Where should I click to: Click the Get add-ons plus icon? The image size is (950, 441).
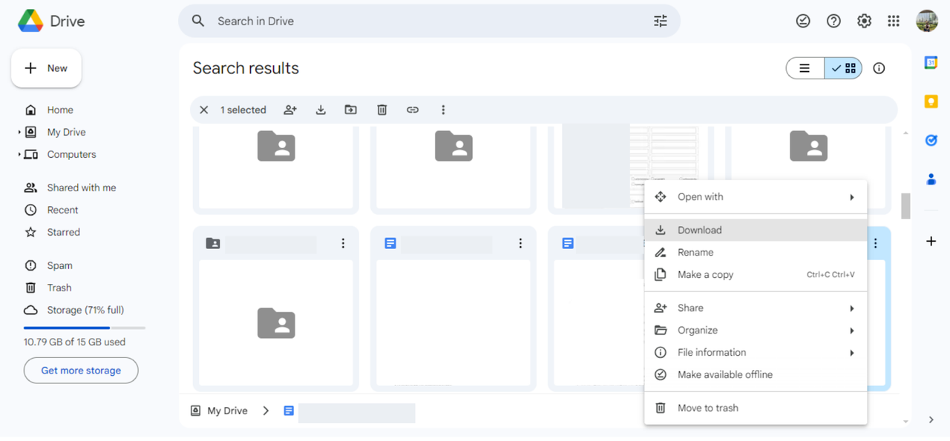931,241
